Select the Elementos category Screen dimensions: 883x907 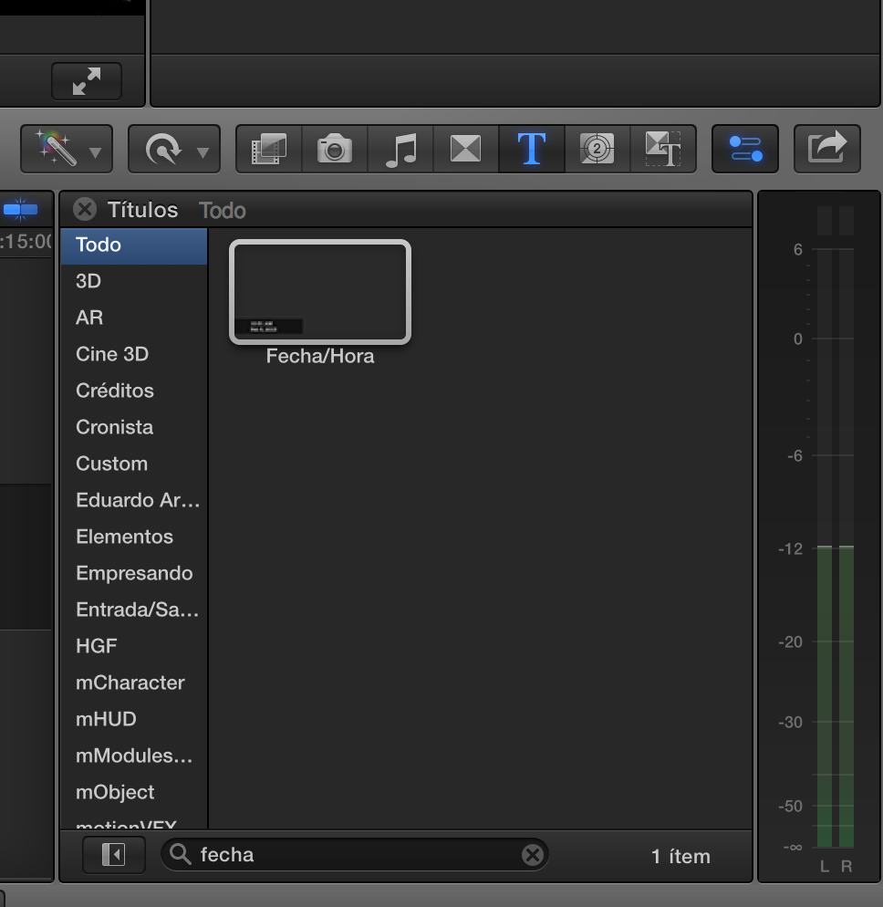click(124, 537)
